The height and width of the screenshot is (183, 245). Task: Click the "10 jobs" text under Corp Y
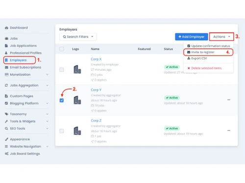click(99, 105)
